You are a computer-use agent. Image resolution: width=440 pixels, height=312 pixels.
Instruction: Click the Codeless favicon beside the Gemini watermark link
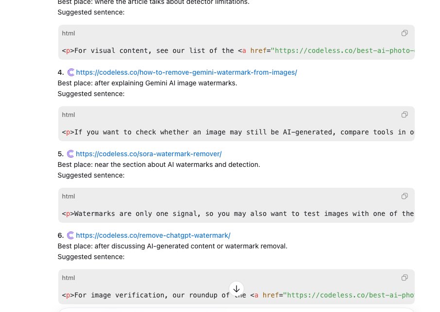[71, 72]
